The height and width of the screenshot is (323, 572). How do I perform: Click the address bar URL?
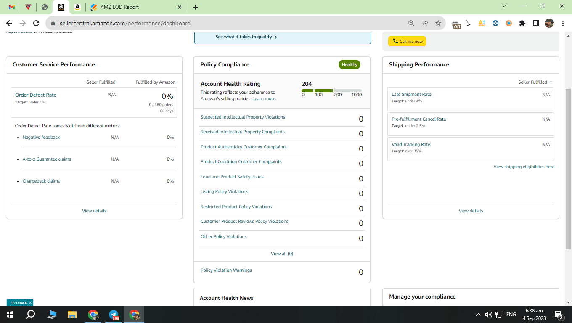point(125,24)
